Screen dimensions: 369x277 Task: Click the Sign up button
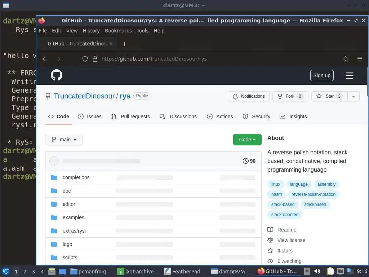coord(322,76)
